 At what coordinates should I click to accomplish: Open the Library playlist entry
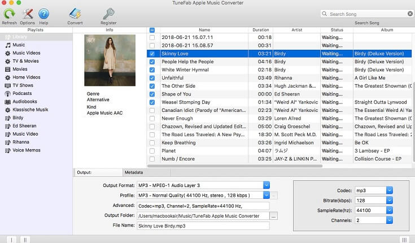click(36, 37)
